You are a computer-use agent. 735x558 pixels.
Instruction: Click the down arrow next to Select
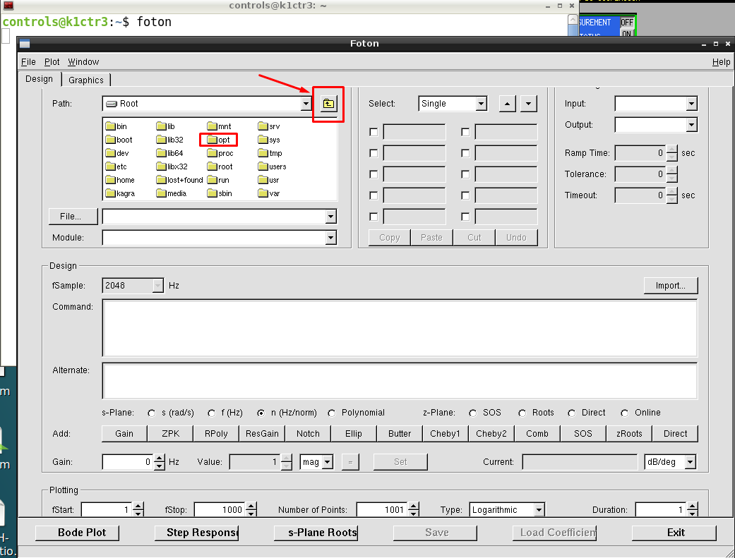[529, 104]
